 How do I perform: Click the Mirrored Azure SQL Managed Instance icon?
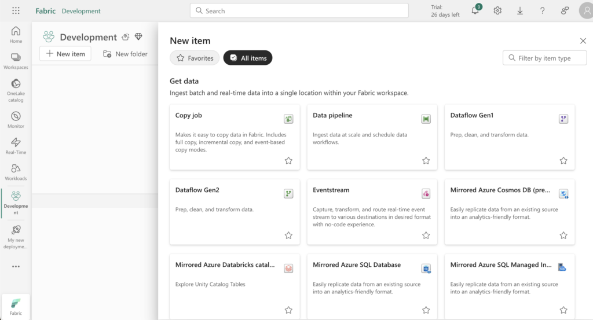[x=562, y=267]
